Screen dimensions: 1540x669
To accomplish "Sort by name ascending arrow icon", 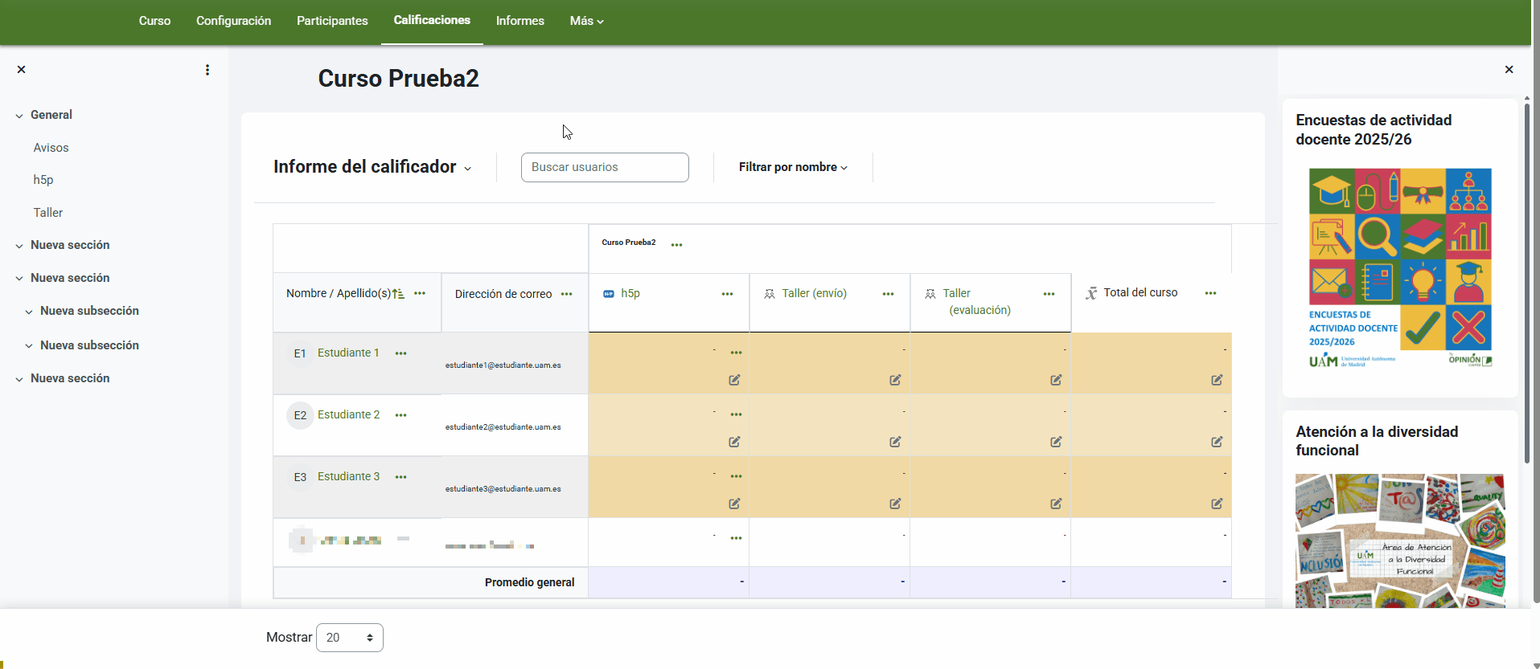I will (x=398, y=294).
